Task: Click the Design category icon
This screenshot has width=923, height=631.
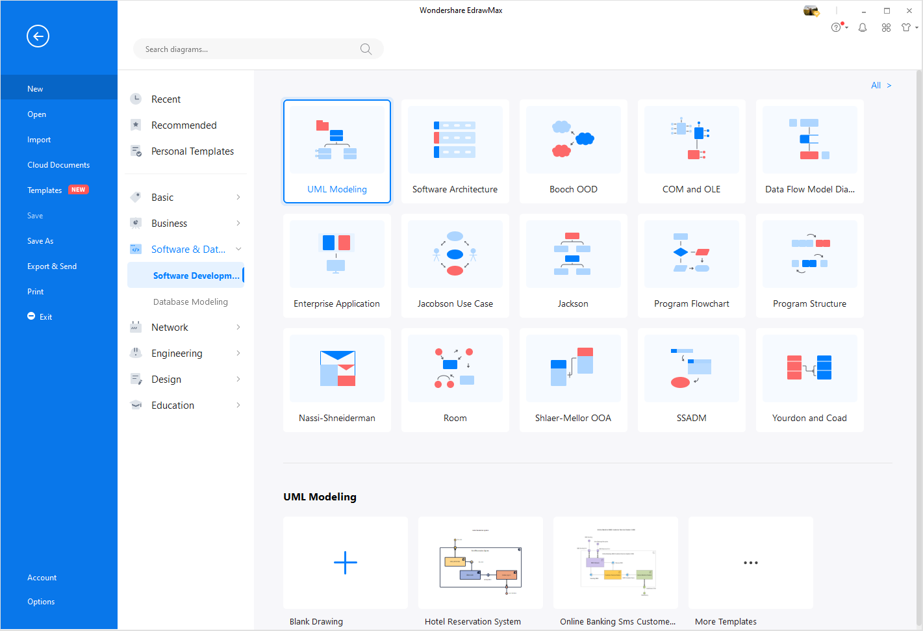Action: [x=136, y=379]
